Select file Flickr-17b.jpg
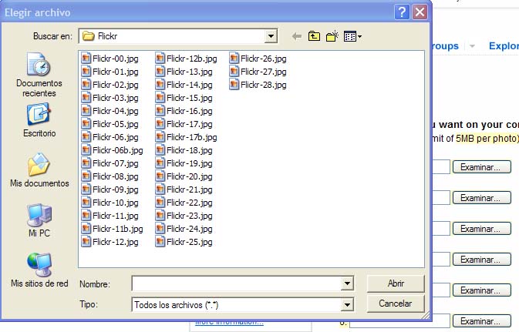This screenshot has width=519, height=332. pyautogui.click(x=187, y=137)
